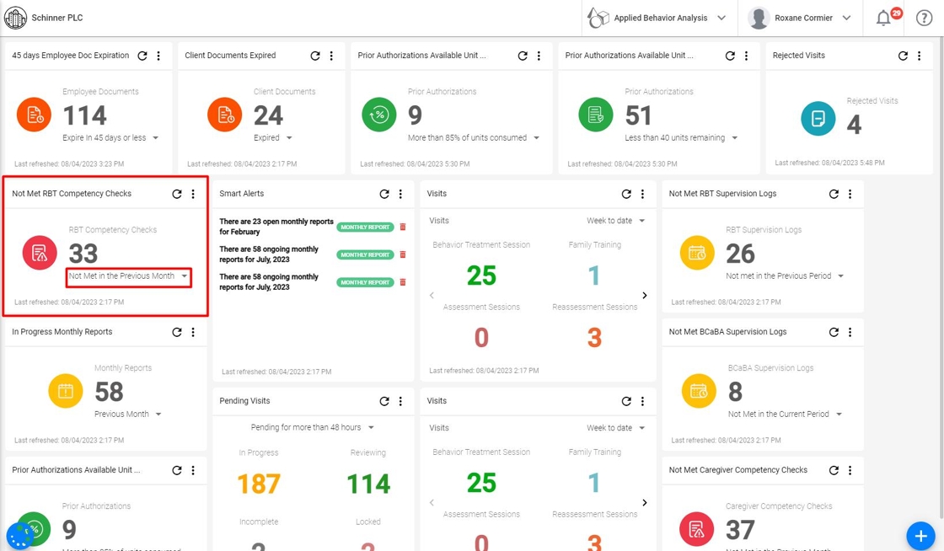Open 'Less than 40 units remaining' dropdown
Screen dimensions: 944x551
coord(681,138)
